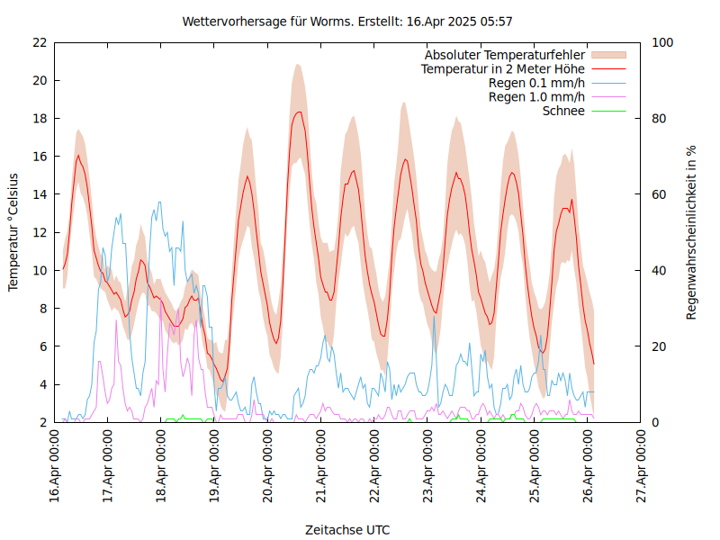Click the 'Zeitachse UTC' axis title
This screenshot has height=540, width=720.
pos(347,529)
